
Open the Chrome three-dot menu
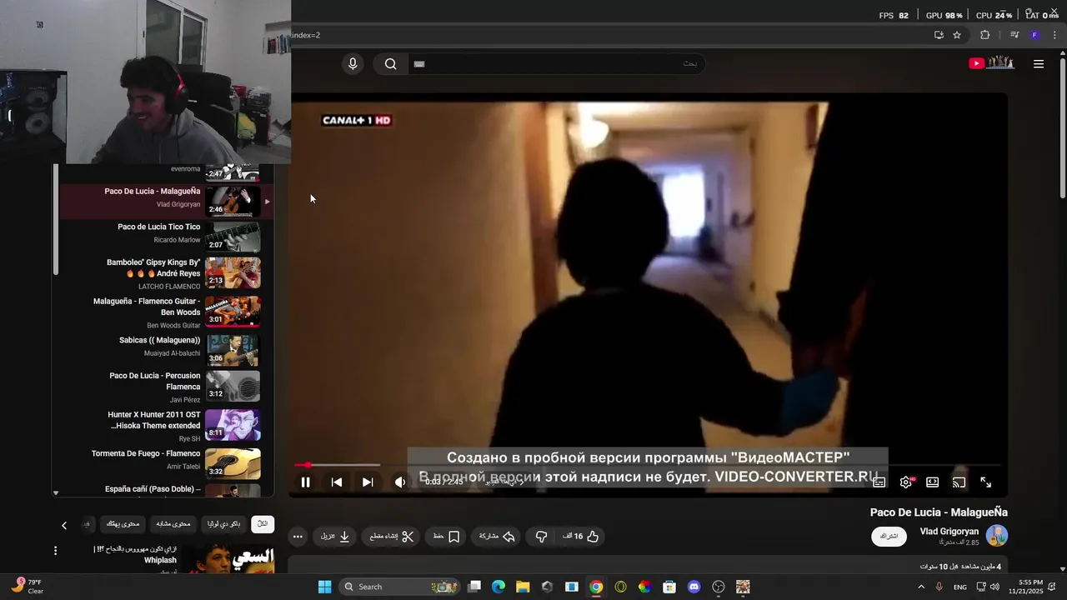pyautogui.click(x=1054, y=35)
